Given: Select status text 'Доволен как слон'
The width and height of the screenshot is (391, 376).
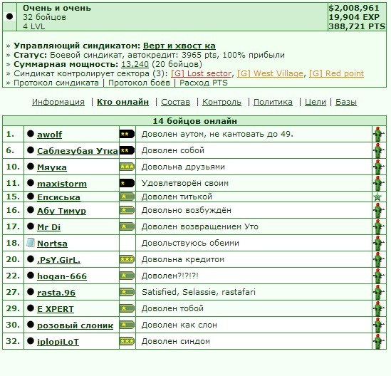Looking at the screenshot, I should point(179,325).
